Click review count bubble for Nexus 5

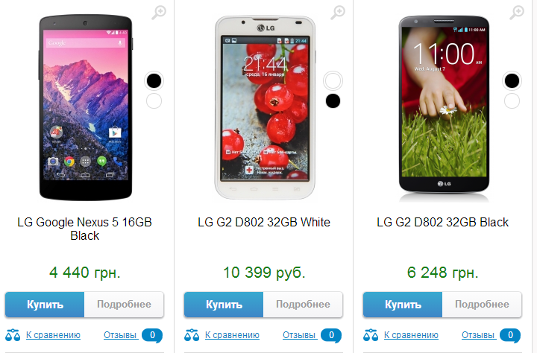pos(152,335)
